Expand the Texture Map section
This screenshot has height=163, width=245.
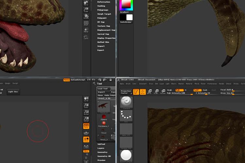click(x=104, y=26)
